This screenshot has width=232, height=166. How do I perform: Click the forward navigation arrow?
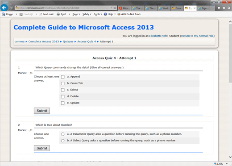click(x=11, y=8)
